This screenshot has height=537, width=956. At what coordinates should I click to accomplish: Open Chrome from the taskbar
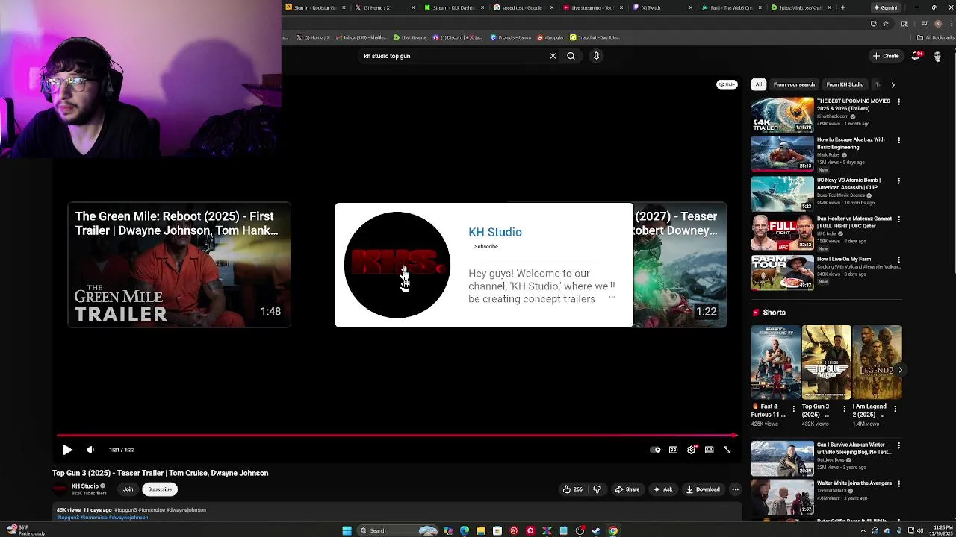click(612, 530)
